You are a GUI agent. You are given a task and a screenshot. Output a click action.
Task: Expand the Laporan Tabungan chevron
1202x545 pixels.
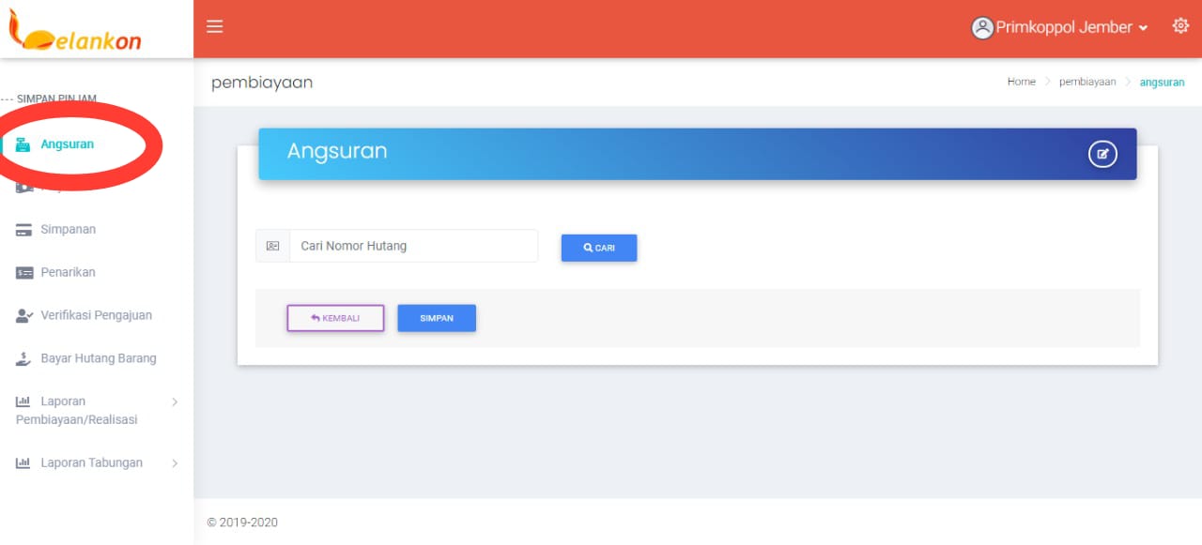(x=175, y=463)
